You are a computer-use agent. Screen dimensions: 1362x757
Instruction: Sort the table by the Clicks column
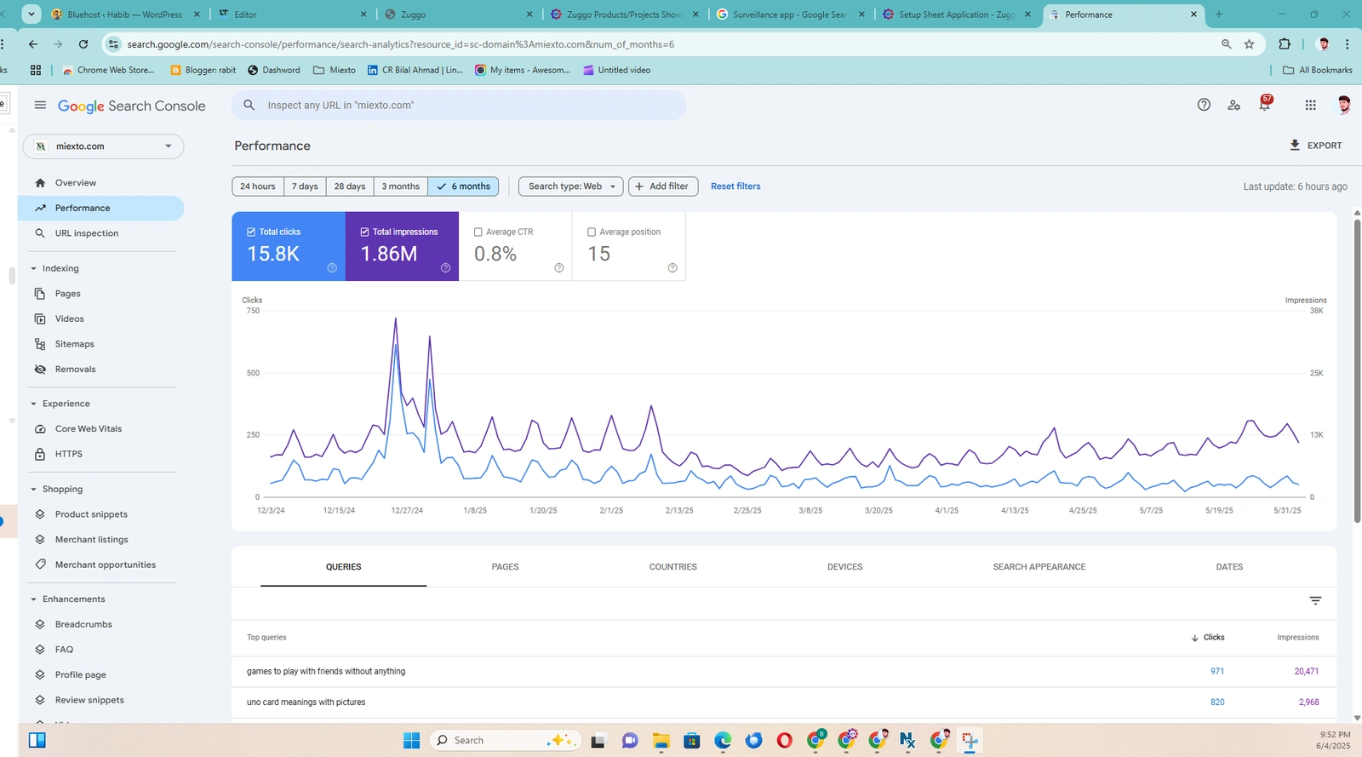[x=1208, y=638]
